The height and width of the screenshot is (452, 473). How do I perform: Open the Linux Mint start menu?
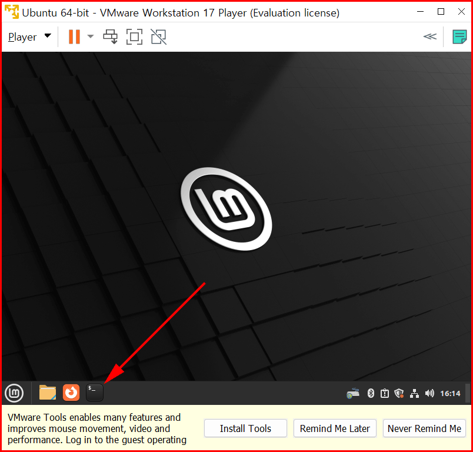14,393
